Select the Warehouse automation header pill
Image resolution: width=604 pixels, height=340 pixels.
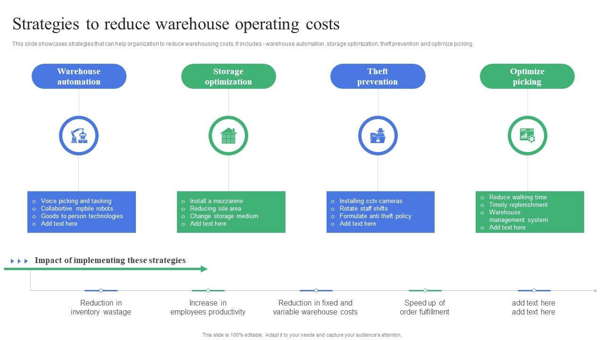click(79, 76)
